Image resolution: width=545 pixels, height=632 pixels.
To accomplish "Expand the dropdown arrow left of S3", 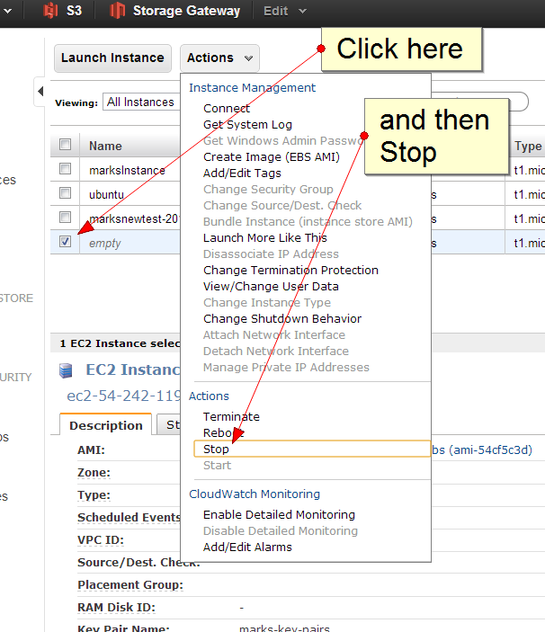I will point(7,11).
